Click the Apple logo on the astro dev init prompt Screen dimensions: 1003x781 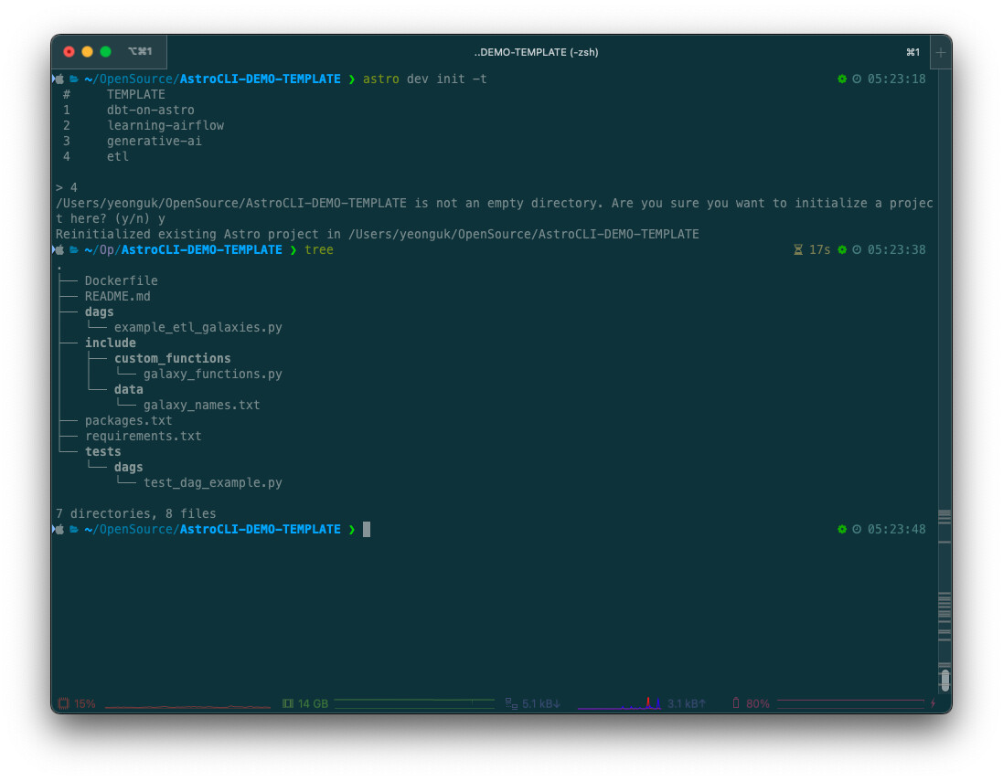coord(59,79)
